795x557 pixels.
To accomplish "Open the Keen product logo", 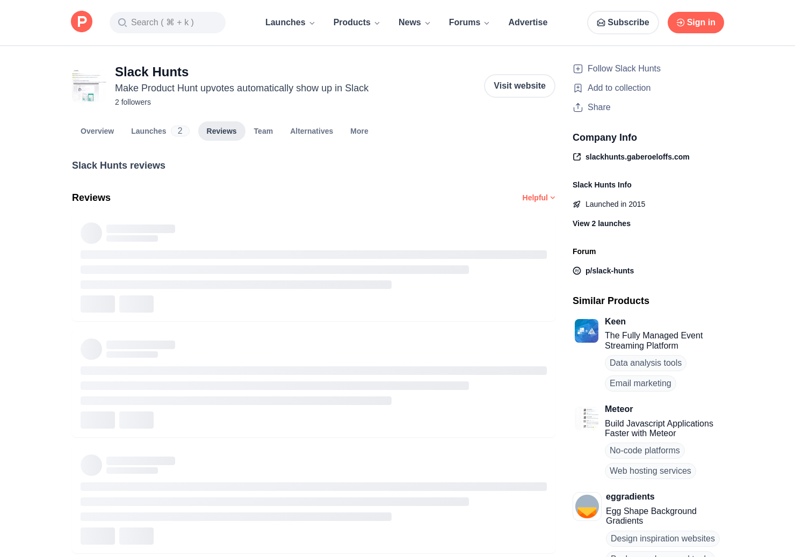I will [x=587, y=331].
